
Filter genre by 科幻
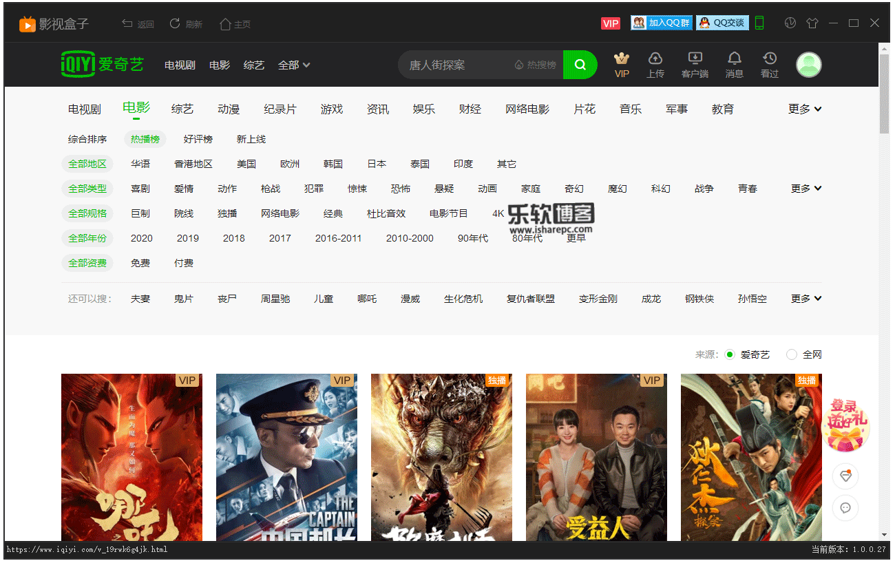pos(661,189)
